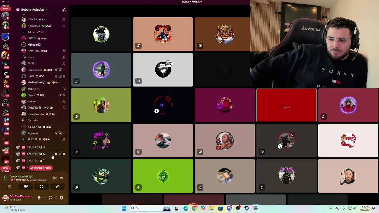Select user LHINDI in the voice list
This screenshot has height=213, width=379.
(x=43, y=38)
